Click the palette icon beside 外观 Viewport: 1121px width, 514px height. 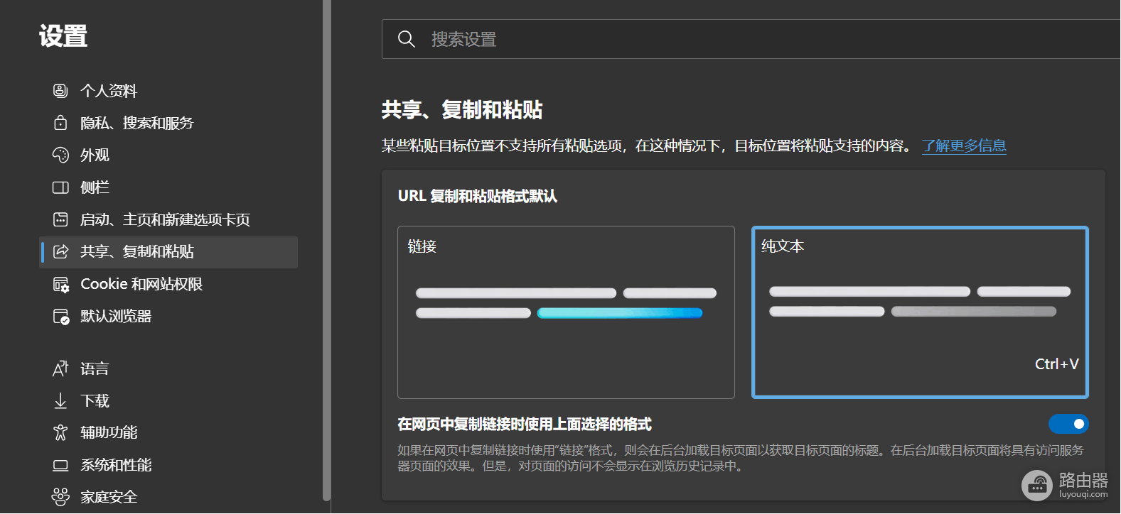tap(60, 155)
